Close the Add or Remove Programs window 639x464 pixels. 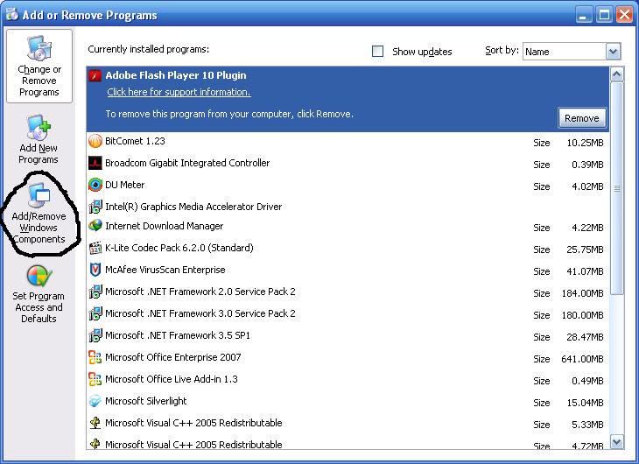[x=624, y=15]
